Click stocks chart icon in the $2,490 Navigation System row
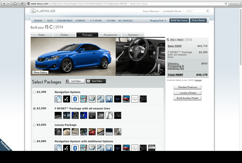 click(100, 99)
